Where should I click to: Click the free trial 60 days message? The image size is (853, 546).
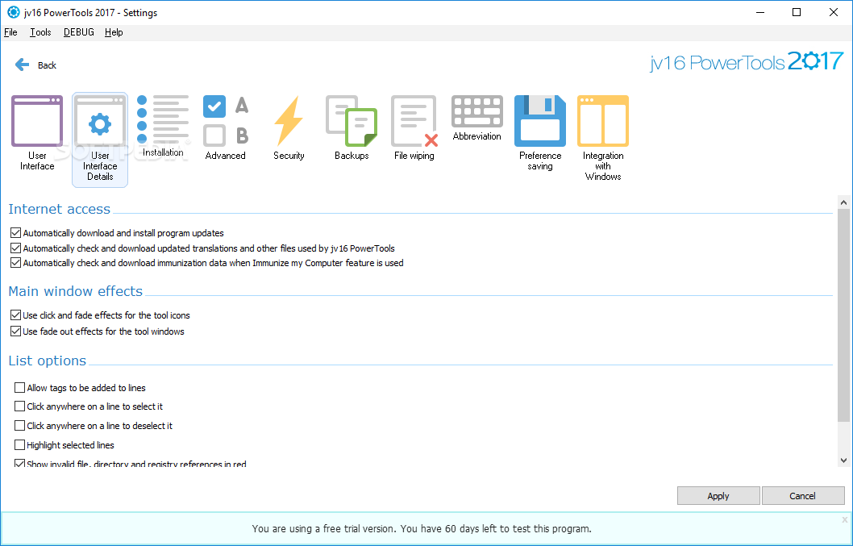click(422, 528)
